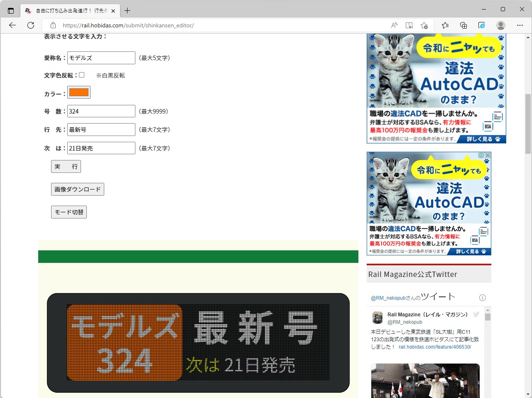Refresh the current page

pyautogui.click(x=30, y=25)
